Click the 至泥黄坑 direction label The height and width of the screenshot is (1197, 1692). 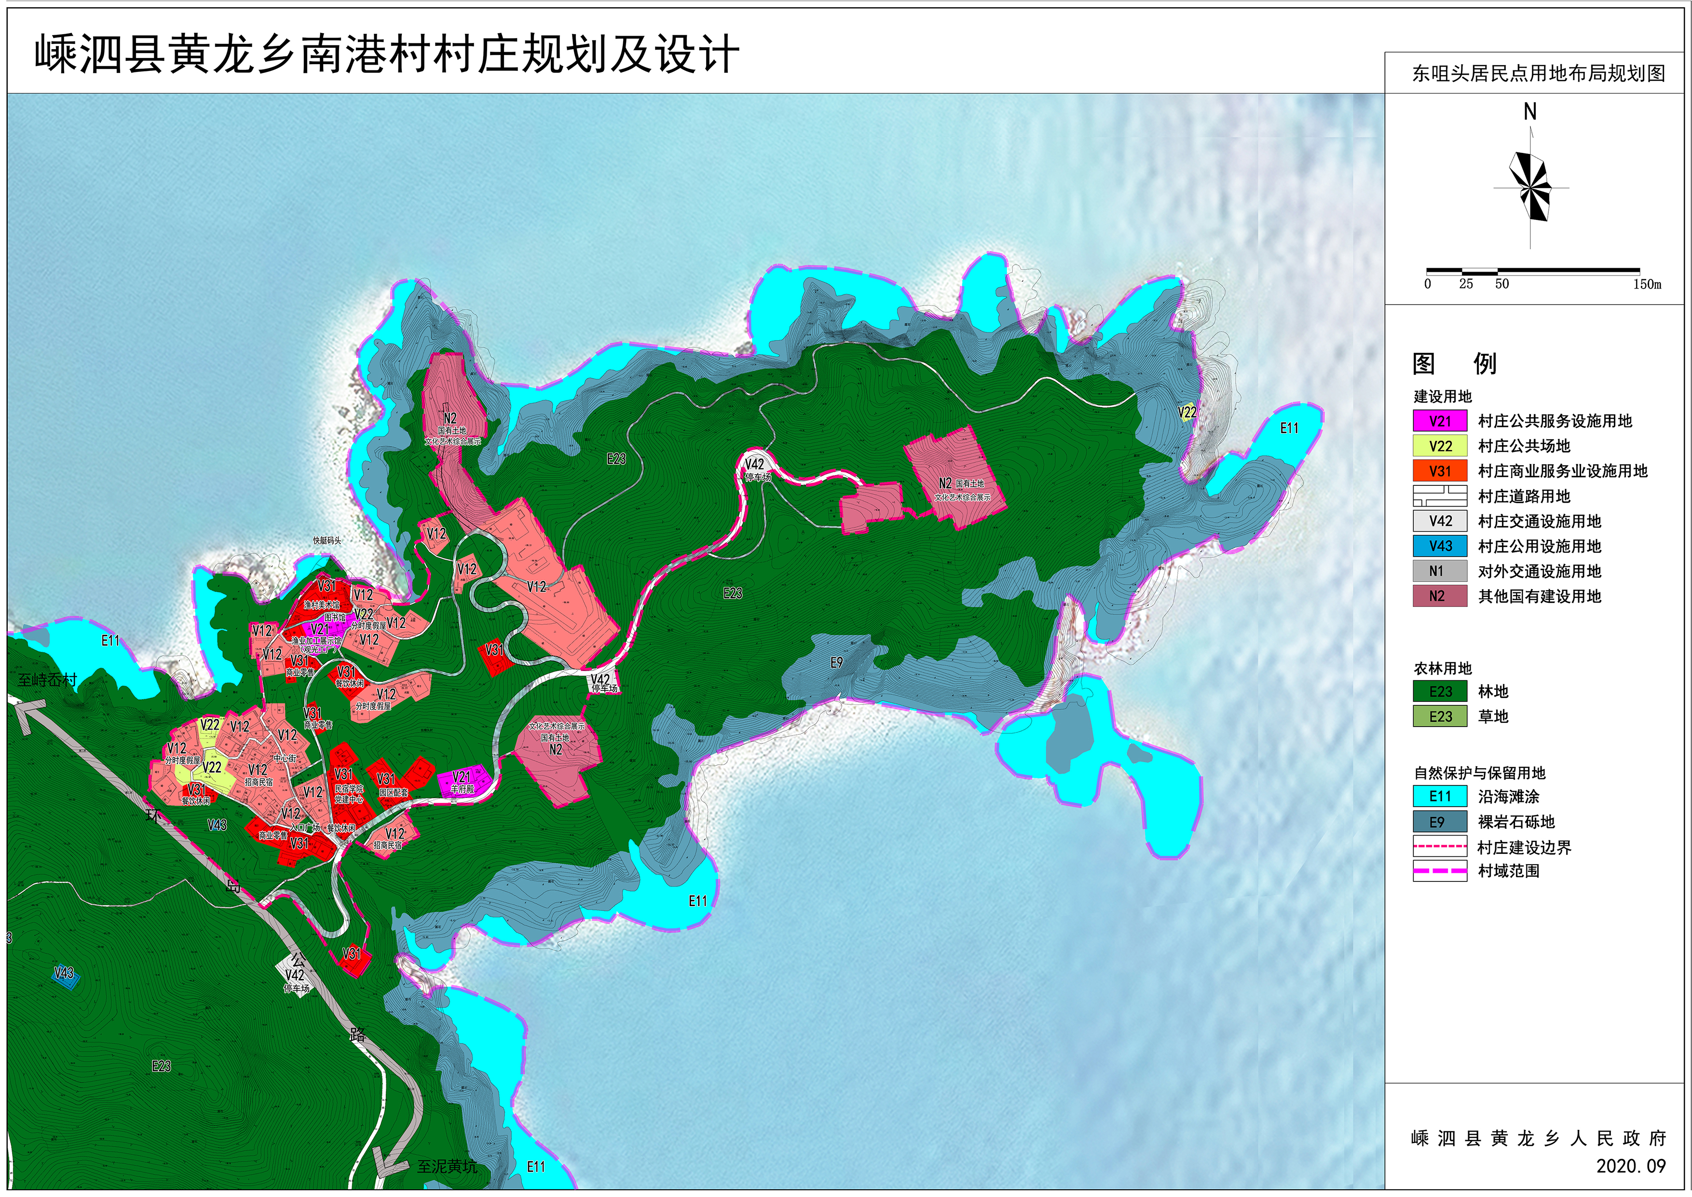447,1167
